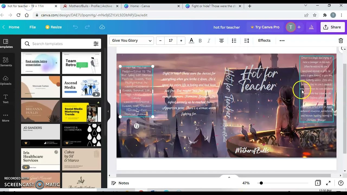Toggle bold formatting
The height and width of the screenshot is (195, 347).
click(x=200, y=41)
